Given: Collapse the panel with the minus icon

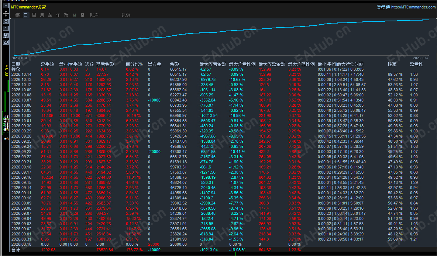Looking at the screenshot, I should pyautogui.click(x=6, y=6).
